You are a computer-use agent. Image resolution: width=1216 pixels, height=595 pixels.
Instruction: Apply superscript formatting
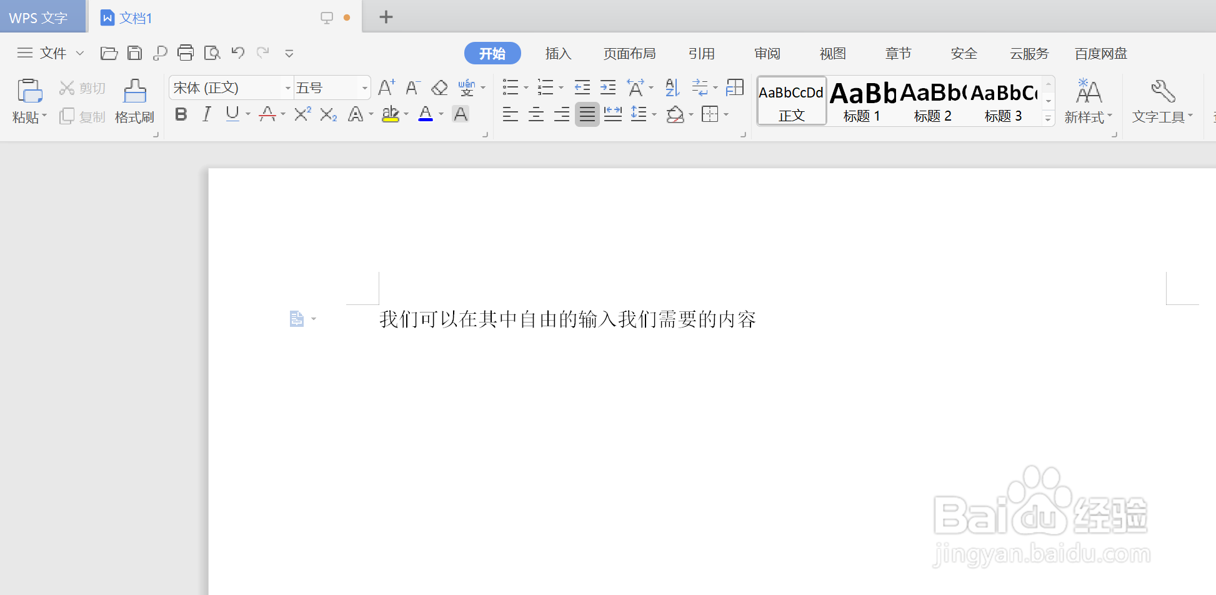(x=302, y=114)
